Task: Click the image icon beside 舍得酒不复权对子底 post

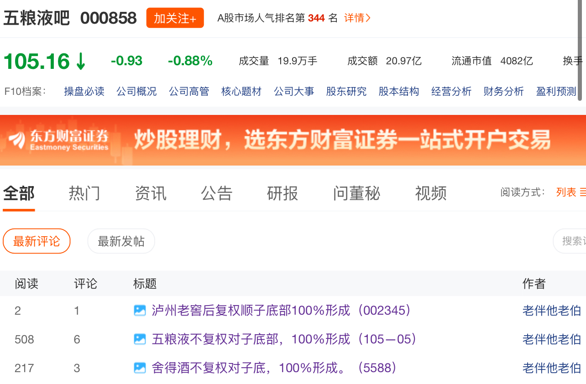Action: (140, 368)
